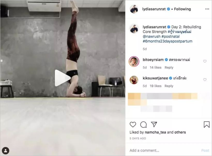
Task: Open the three-dot more options menu
Action: pos(207,9)
